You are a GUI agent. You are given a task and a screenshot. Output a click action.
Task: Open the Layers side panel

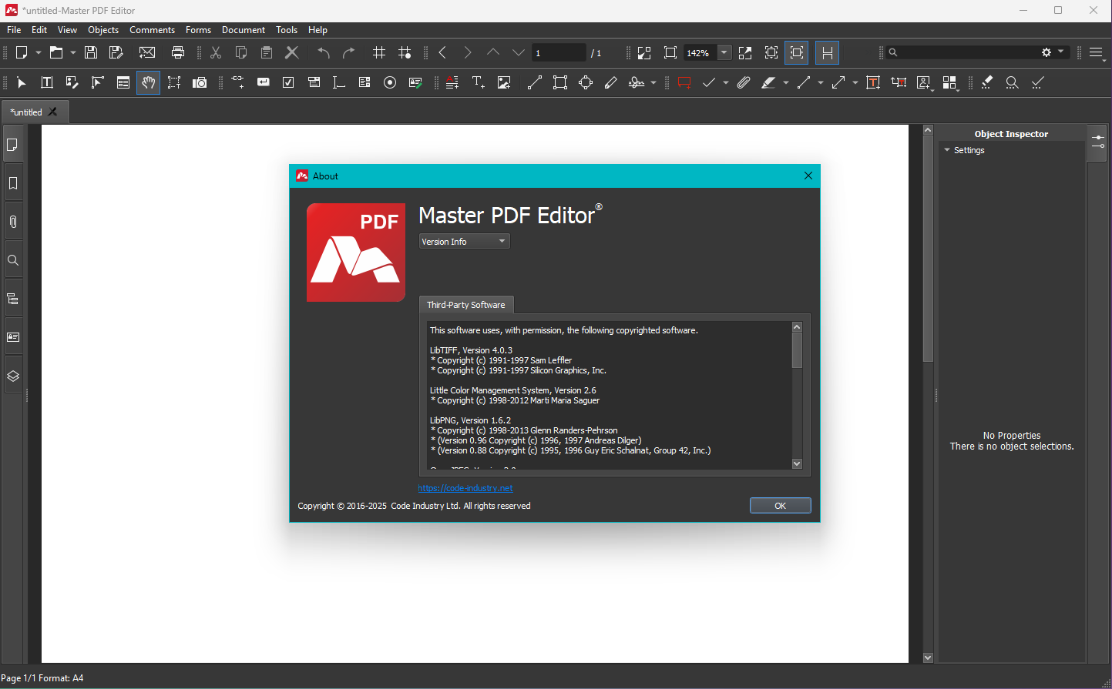click(13, 376)
